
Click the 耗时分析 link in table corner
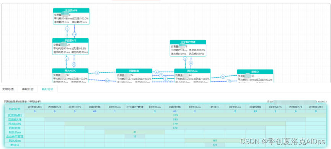tap(15, 109)
